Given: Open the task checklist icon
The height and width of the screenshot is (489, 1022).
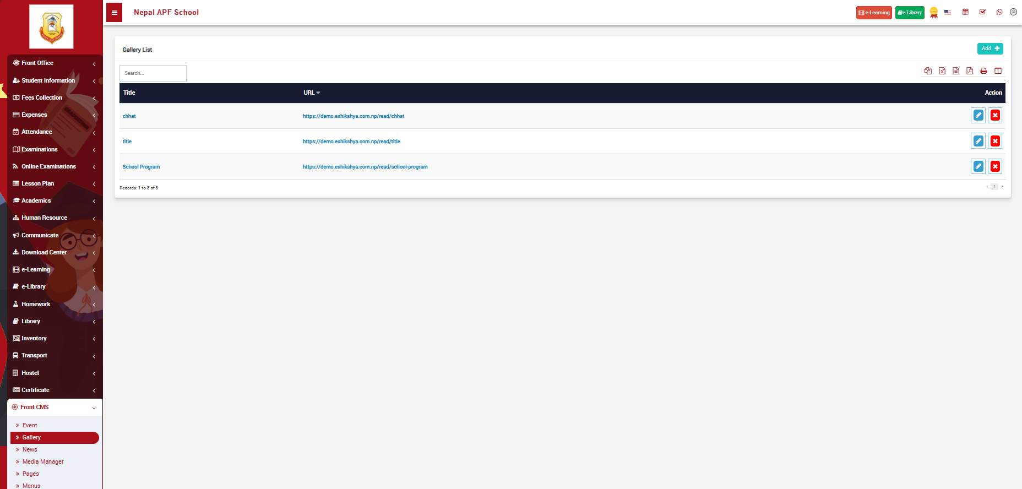Looking at the screenshot, I should coord(982,12).
